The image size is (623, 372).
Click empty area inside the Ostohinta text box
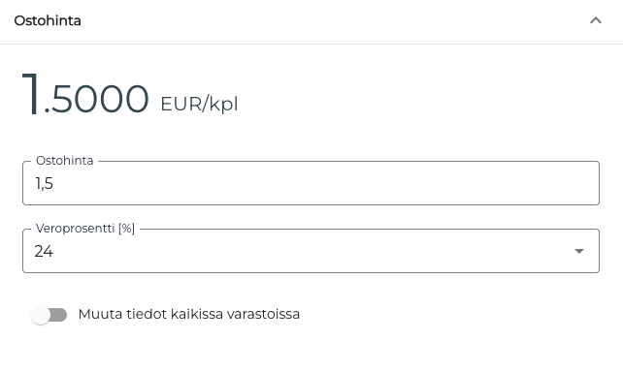tap(318, 184)
